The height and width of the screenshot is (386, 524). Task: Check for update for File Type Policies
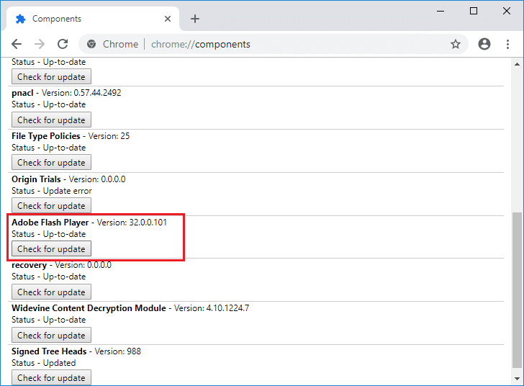click(51, 163)
